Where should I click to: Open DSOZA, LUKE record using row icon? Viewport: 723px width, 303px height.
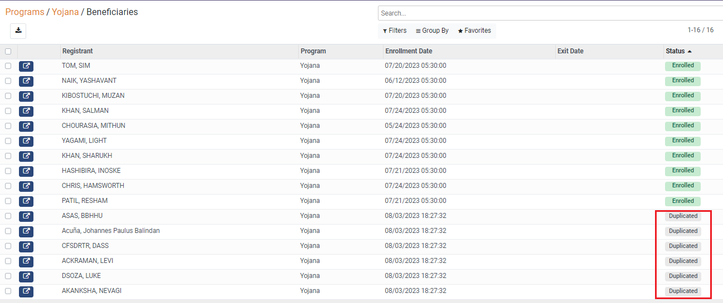(x=26, y=276)
